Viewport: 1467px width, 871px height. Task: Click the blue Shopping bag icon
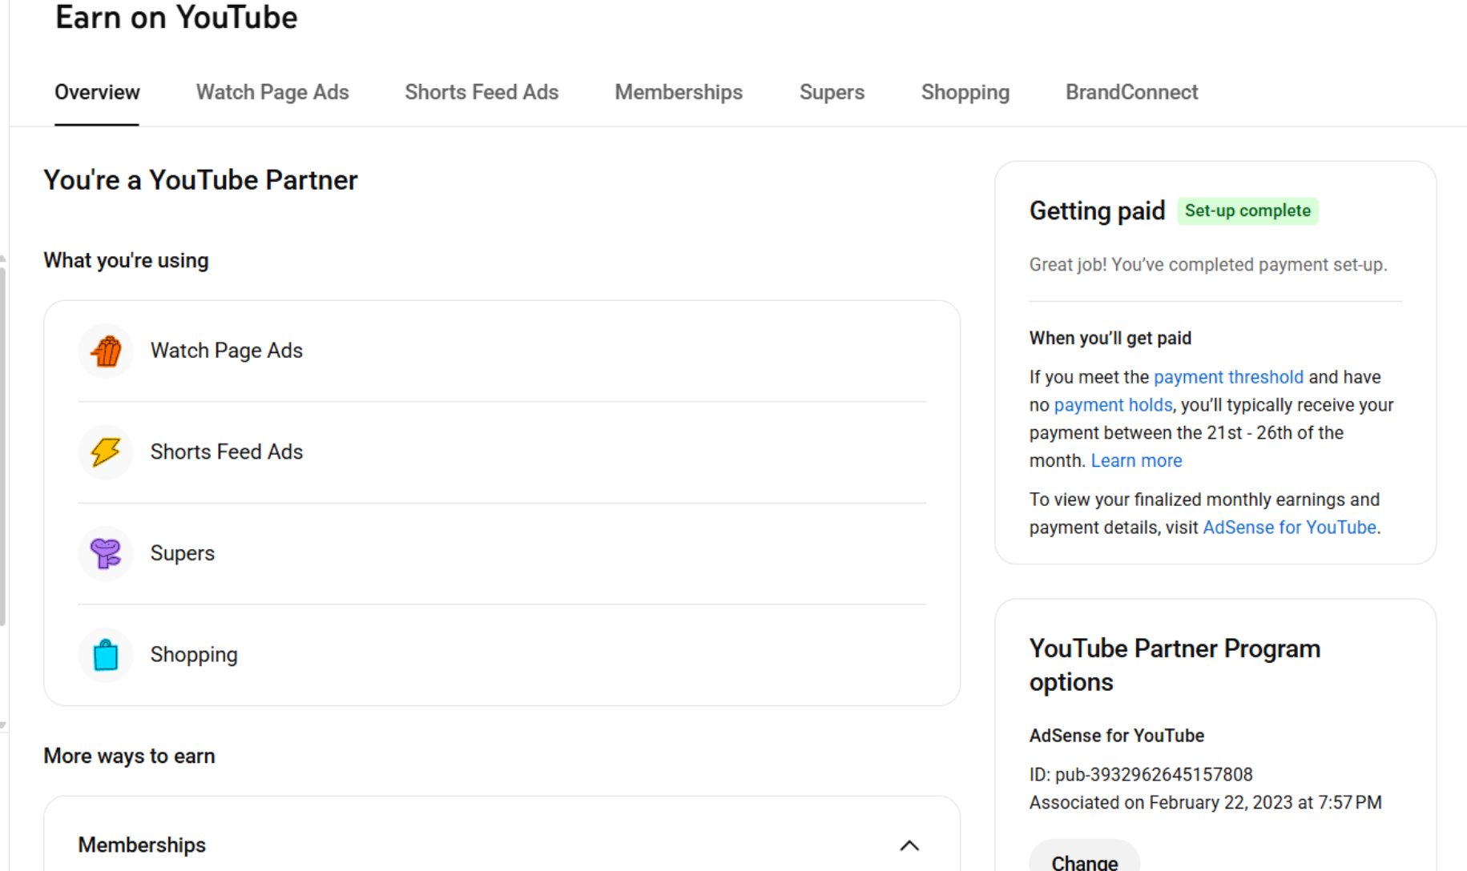pyautogui.click(x=106, y=655)
